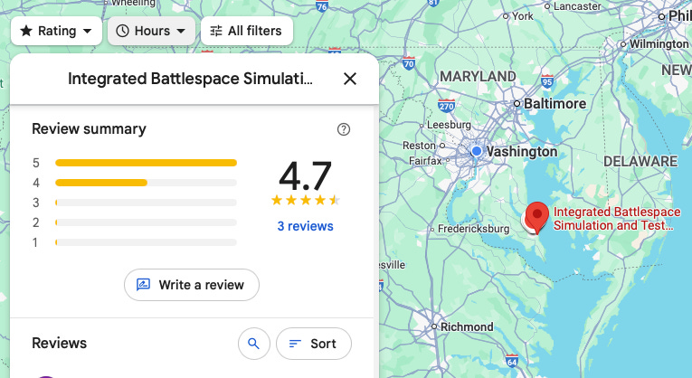Click the I-270 highway shield
The image size is (692, 378).
coord(446,106)
